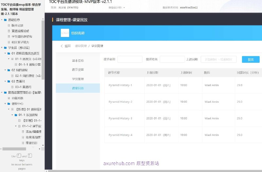Collapse the 01-1 选课页 tree arrow

[9, 59]
